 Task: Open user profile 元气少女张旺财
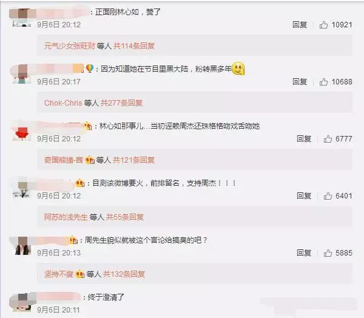pyautogui.click(x=70, y=46)
